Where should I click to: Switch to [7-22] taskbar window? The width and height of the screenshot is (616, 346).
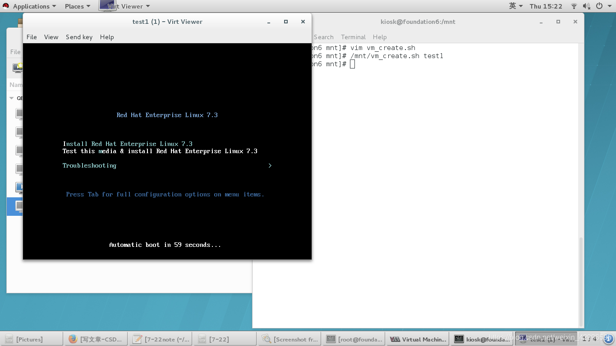tap(225, 339)
